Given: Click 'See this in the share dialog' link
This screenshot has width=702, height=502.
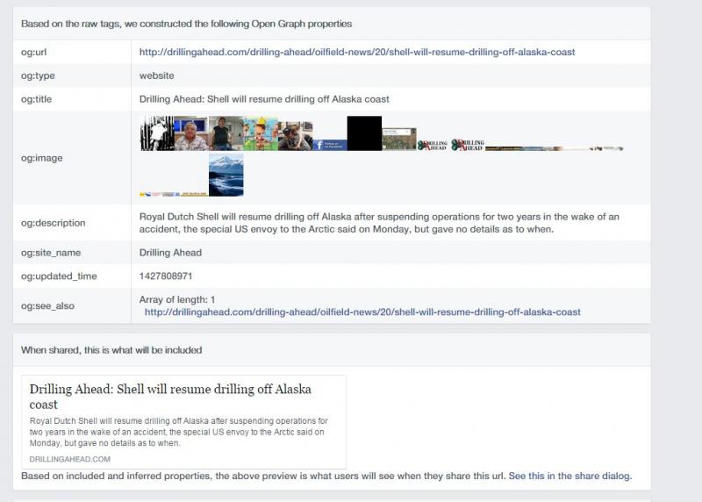Looking at the screenshot, I should pyautogui.click(x=569, y=476).
